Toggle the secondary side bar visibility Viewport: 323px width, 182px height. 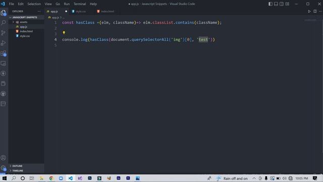coord(282,4)
